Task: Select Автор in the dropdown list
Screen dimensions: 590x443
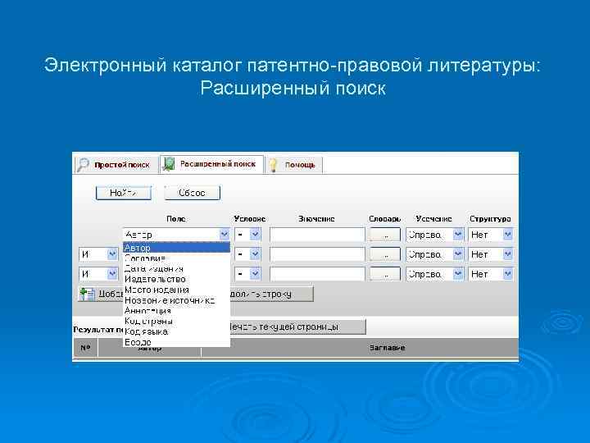Action: (176, 248)
